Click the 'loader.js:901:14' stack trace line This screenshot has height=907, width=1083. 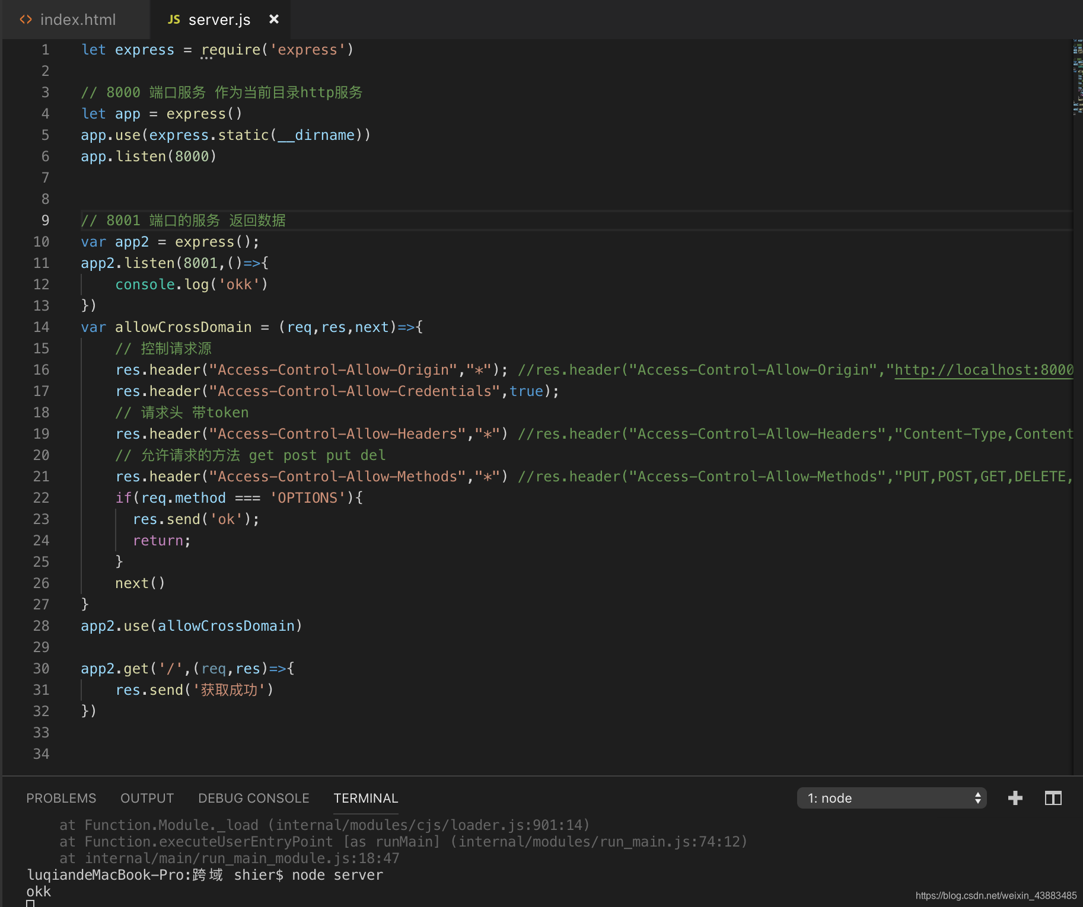pyautogui.click(x=324, y=825)
